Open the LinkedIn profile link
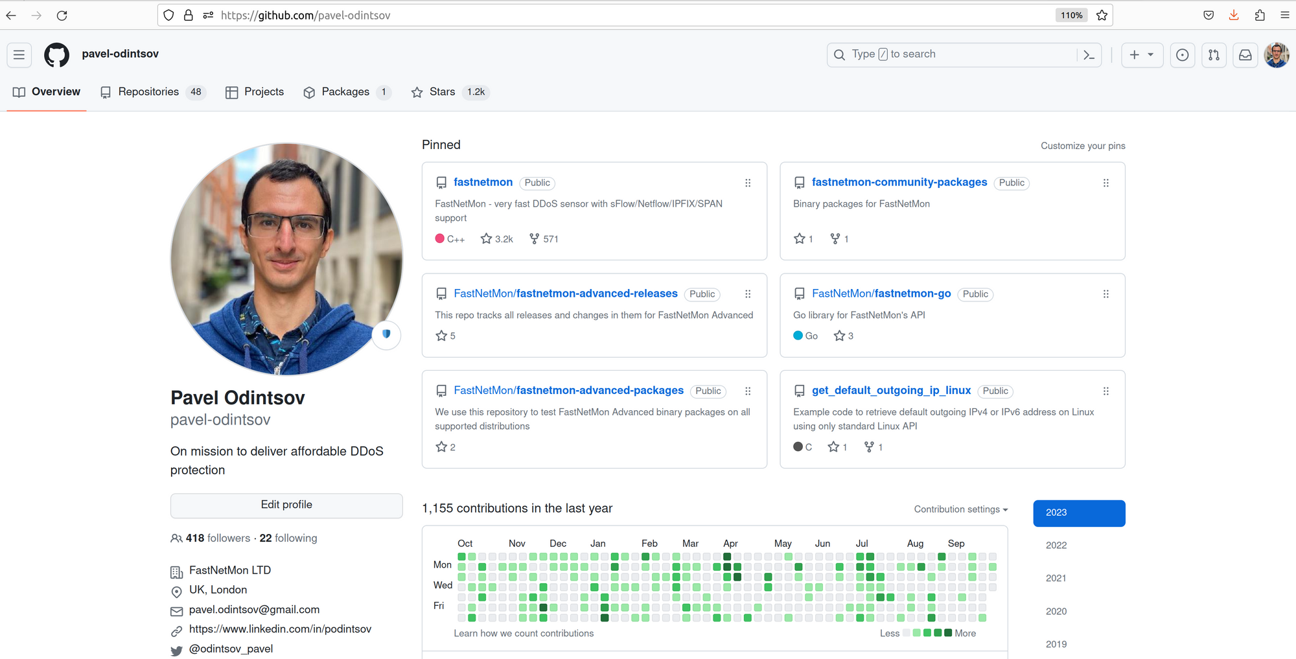 [x=281, y=630]
